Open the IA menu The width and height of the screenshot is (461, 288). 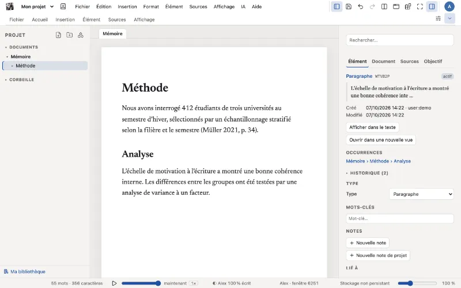click(243, 6)
